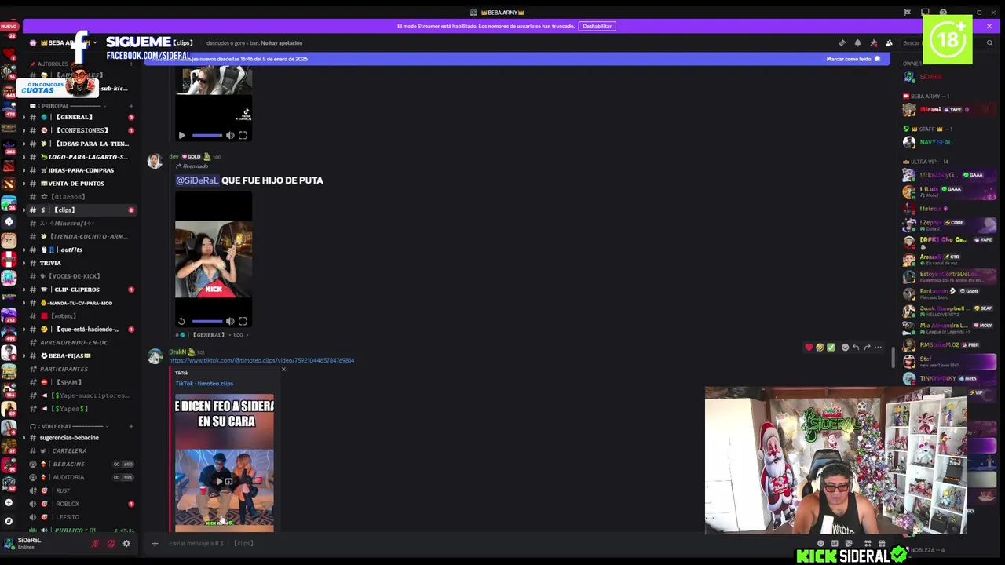
Task: Toggle the member list icon
Action: click(889, 43)
